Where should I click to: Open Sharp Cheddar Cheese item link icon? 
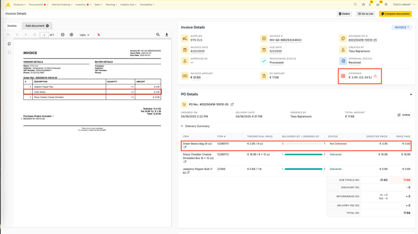pyautogui.click(x=185, y=162)
